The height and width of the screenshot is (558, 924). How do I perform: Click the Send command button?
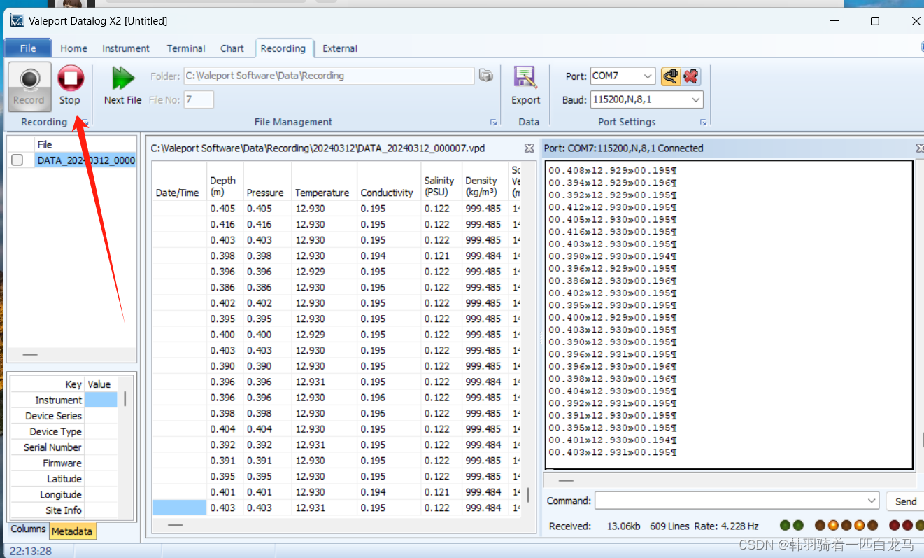905,501
